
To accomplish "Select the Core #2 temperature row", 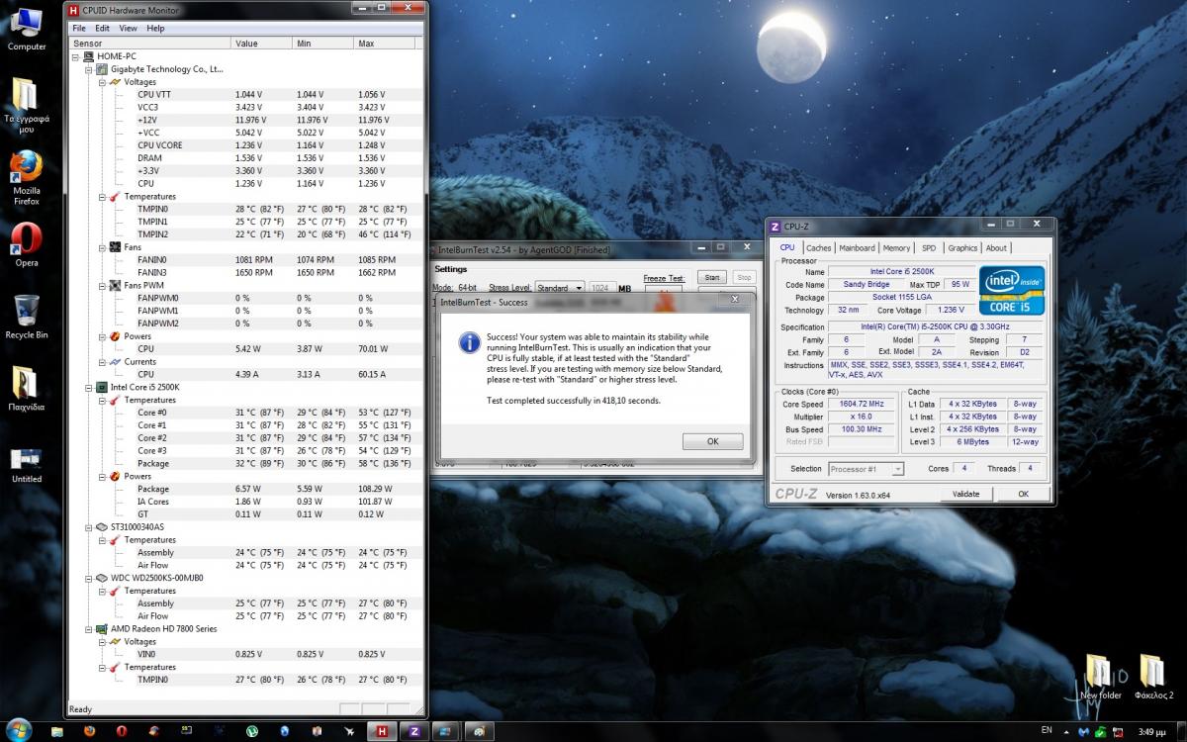I will click(247, 438).
